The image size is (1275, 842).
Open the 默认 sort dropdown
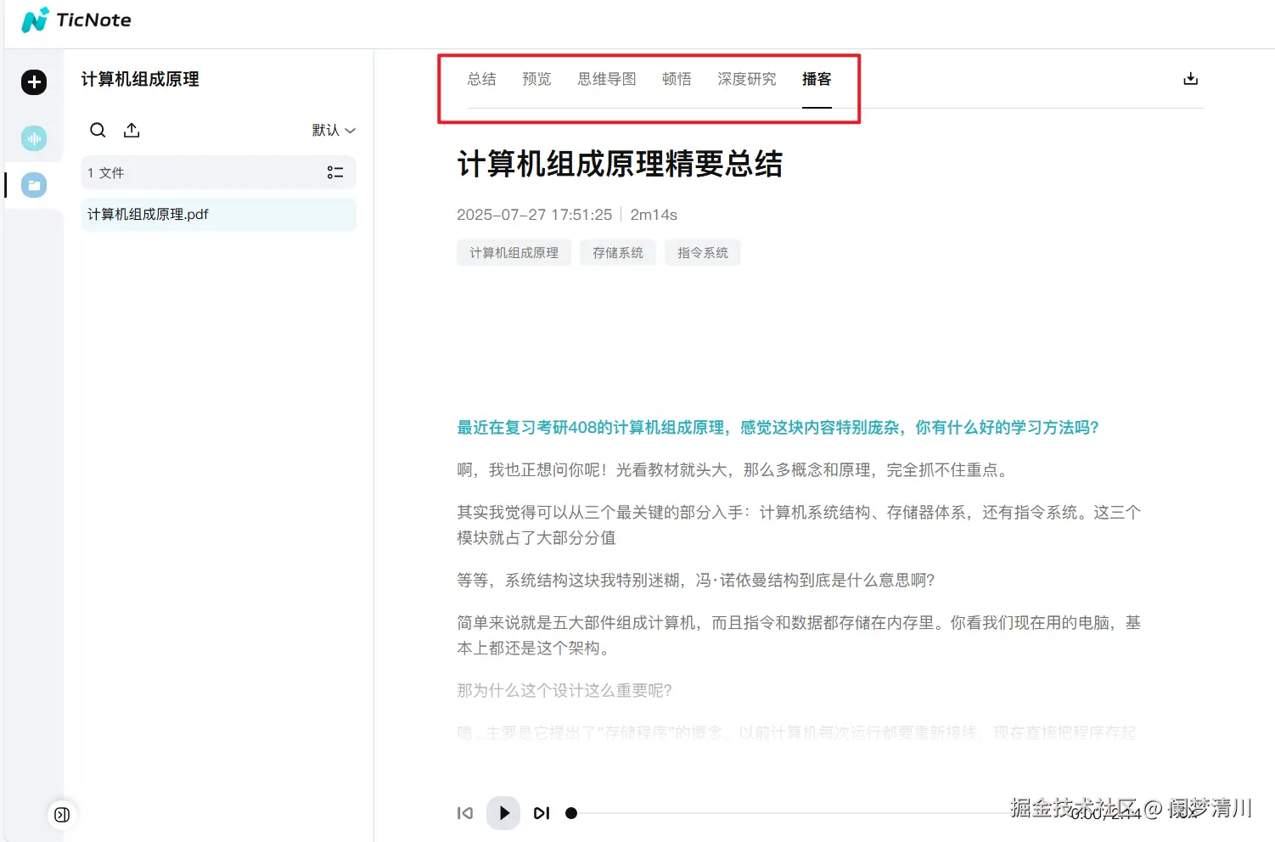coord(334,130)
